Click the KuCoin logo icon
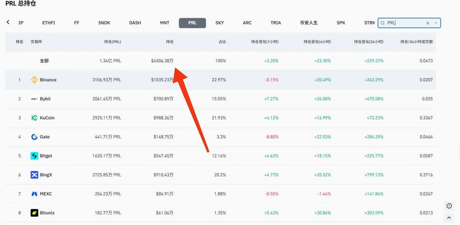This screenshot has width=460, height=225. 34,118
